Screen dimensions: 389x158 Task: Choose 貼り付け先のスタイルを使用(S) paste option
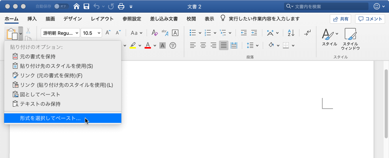[x=63, y=66]
